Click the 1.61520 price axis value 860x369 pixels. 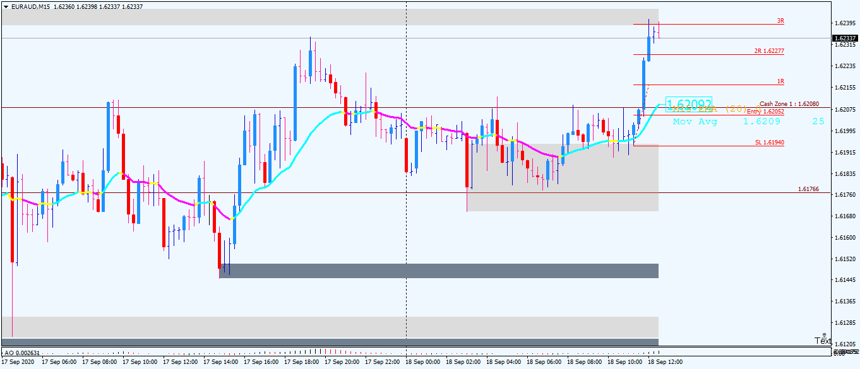(x=845, y=259)
